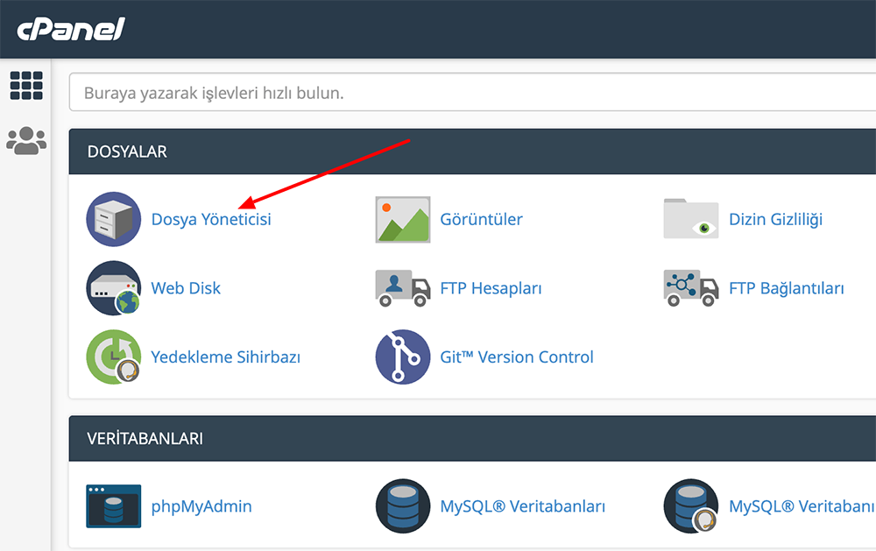The height and width of the screenshot is (551, 876).
Task: Open the Git™ Version Control link
Action: click(x=517, y=357)
